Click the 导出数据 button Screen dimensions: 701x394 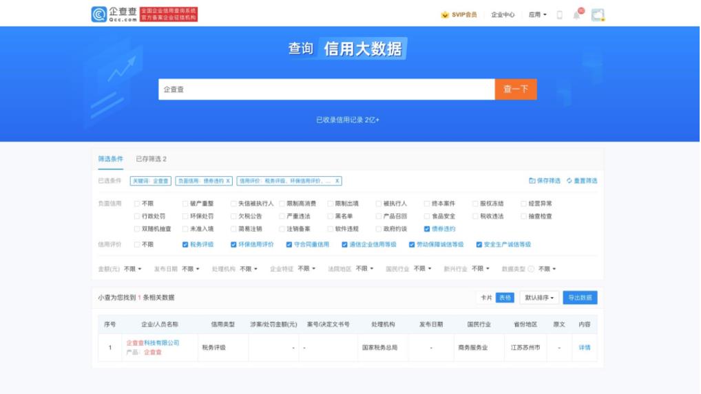pos(580,298)
